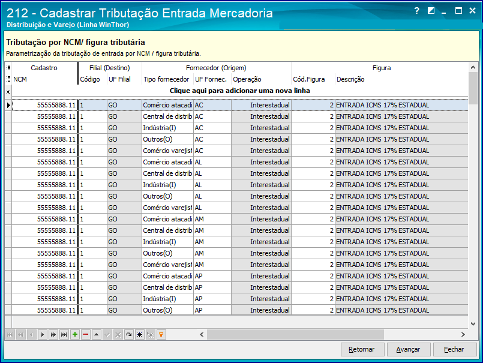The image size is (483, 363).
Task: Jump to next page double-arrow button
Action: click(x=53, y=335)
